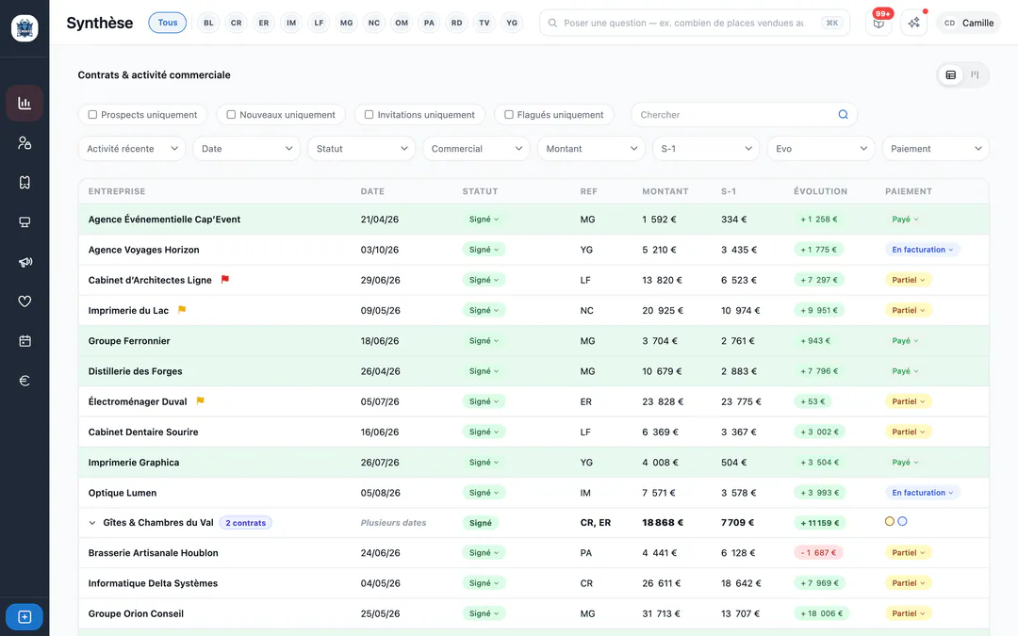Viewport: 1018px width, 636px height.
Task: Open Informatique Delta Systèmes company
Action: pyautogui.click(x=154, y=583)
